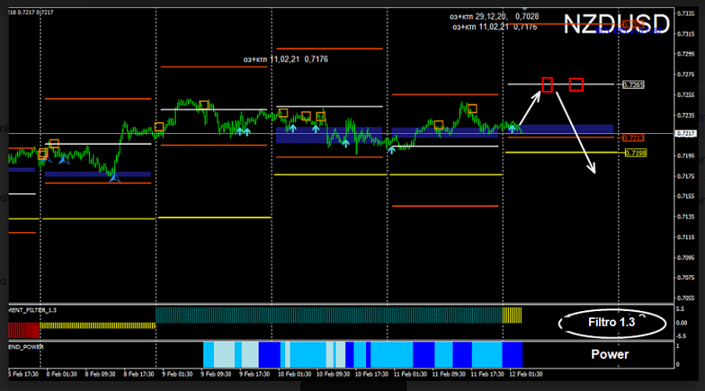Click the yellow 0.7198 price level label
Screen dimensions: 705x391
point(635,153)
